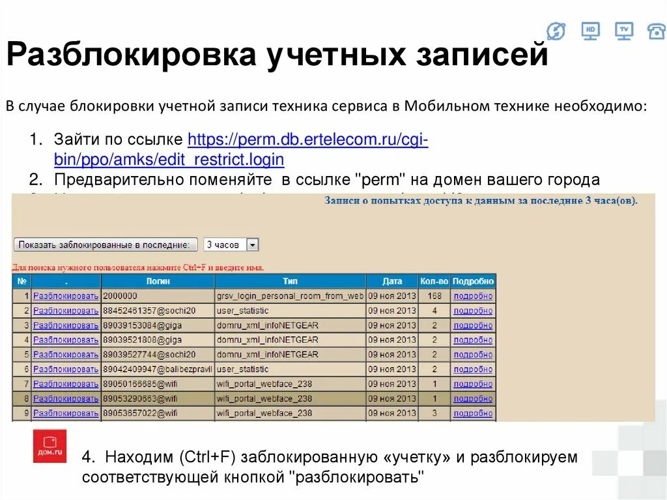
Task: Click 'Разблокировать' for login 2000000
Action: coord(66,296)
